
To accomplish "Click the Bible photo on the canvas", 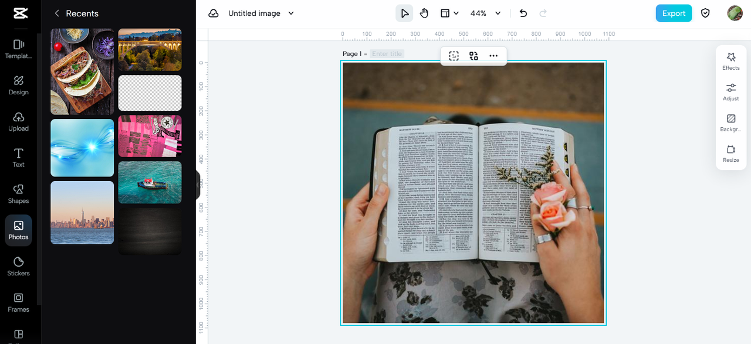I will coord(473,193).
